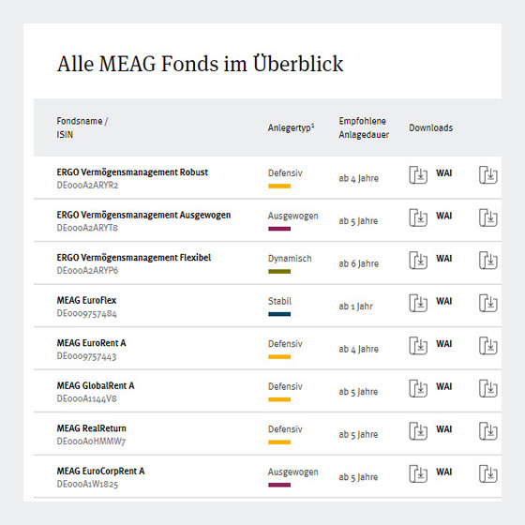Download WAI document for ERGO Vermögensmanagement Robust

[x=418, y=174]
